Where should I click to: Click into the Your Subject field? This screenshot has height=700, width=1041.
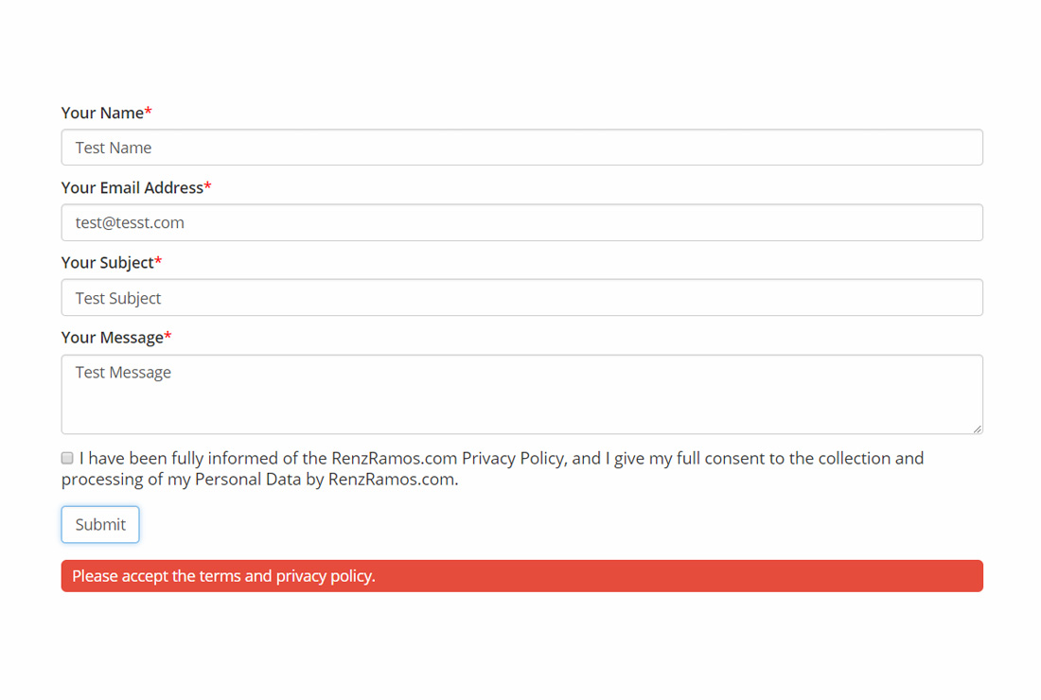point(521,297)
